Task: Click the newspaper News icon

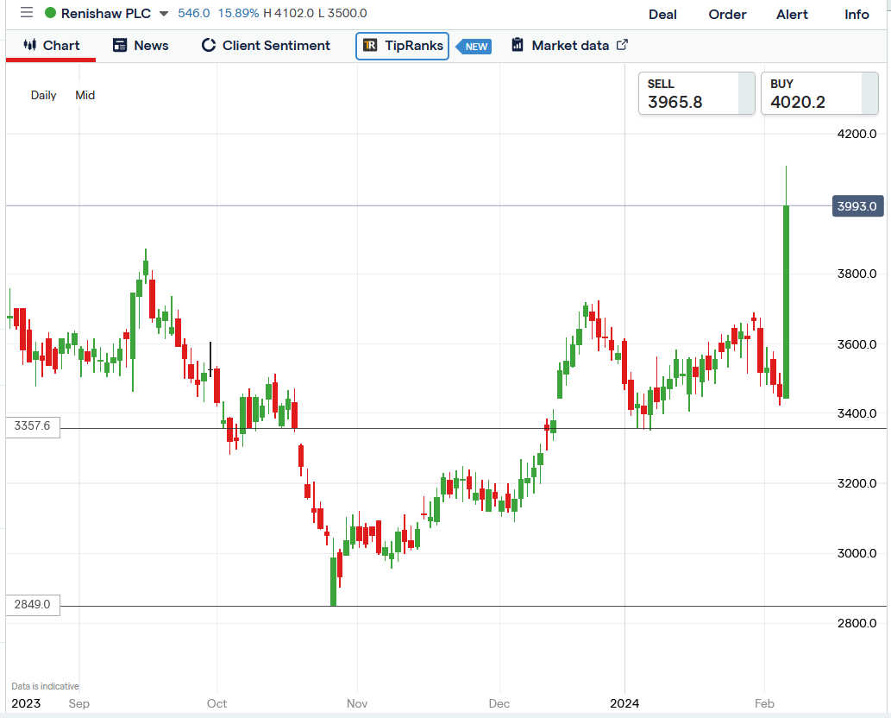Action: [x=119, y=45]
